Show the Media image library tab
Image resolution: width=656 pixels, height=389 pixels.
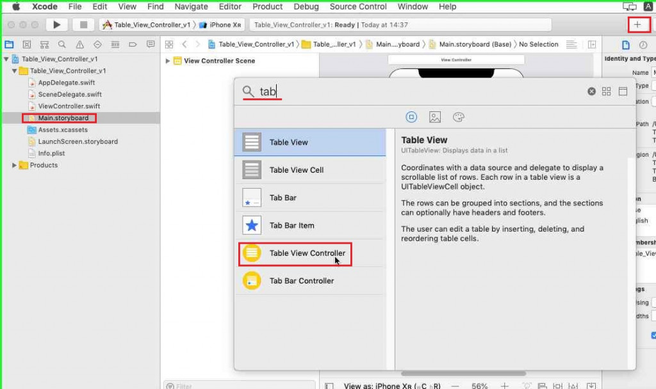tap(435, 117)
